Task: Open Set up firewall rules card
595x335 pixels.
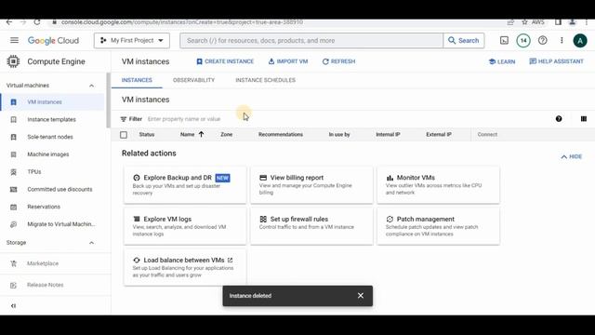Action: click(311, 226)
